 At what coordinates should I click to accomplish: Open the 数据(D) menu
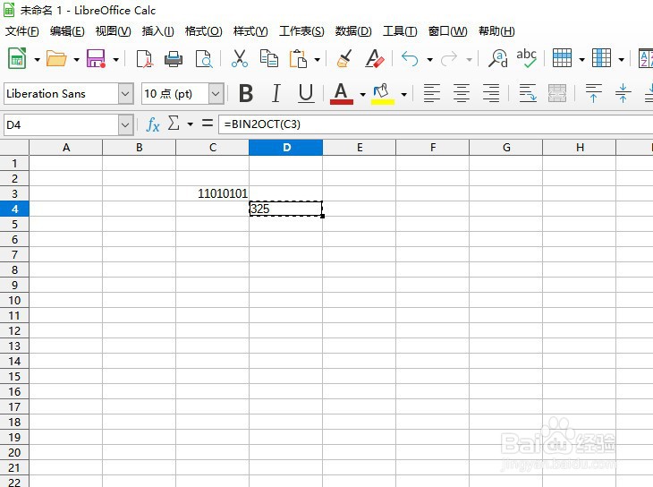tap(353, 30)
